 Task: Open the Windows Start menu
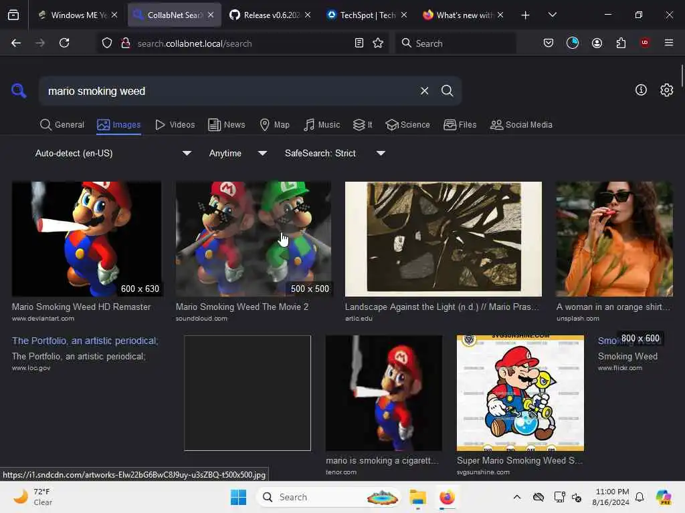pyautogui.click(x=239, y=497)
